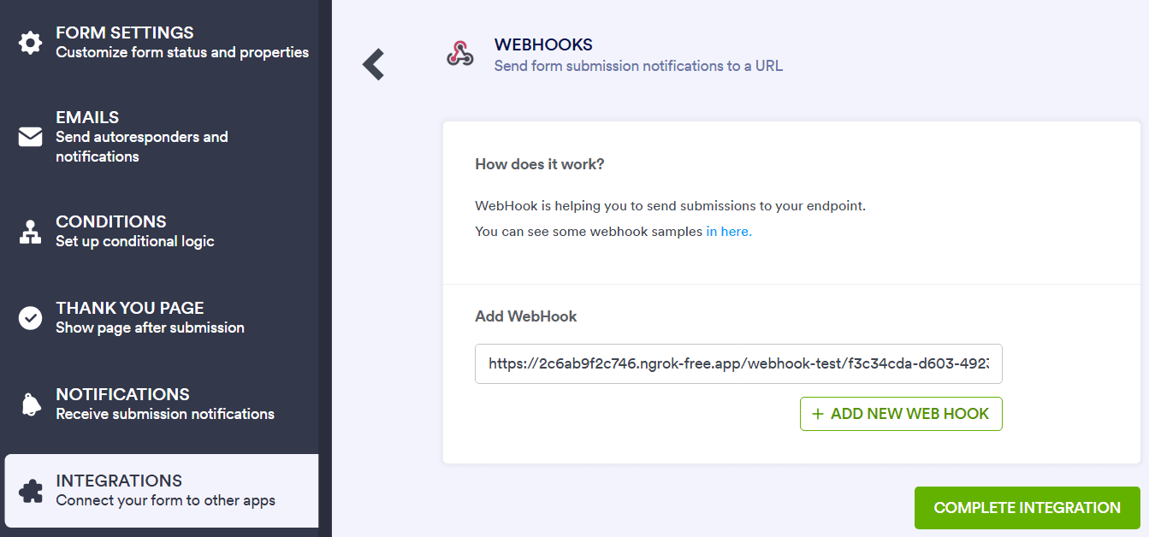The height and width of the screenshot is (537, 1149).
Task: Click the Notifications bell icon
Action: [x=30, y=404]
